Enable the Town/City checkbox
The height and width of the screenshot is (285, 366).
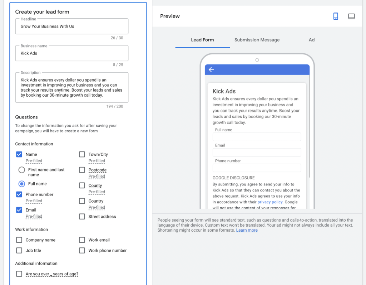(82, 154)
